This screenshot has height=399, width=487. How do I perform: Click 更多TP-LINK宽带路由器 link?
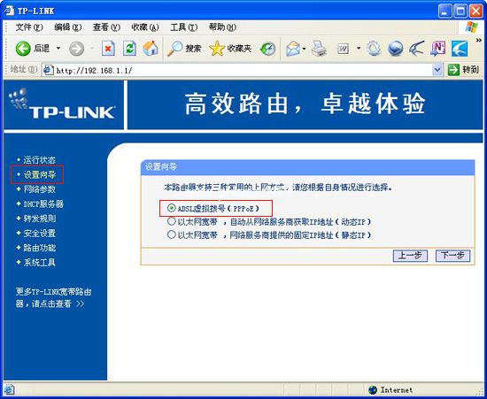pos(53,297)
